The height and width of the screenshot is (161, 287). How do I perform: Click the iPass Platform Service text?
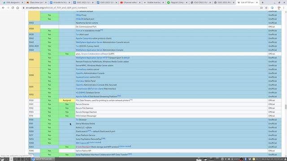(85, 135)
